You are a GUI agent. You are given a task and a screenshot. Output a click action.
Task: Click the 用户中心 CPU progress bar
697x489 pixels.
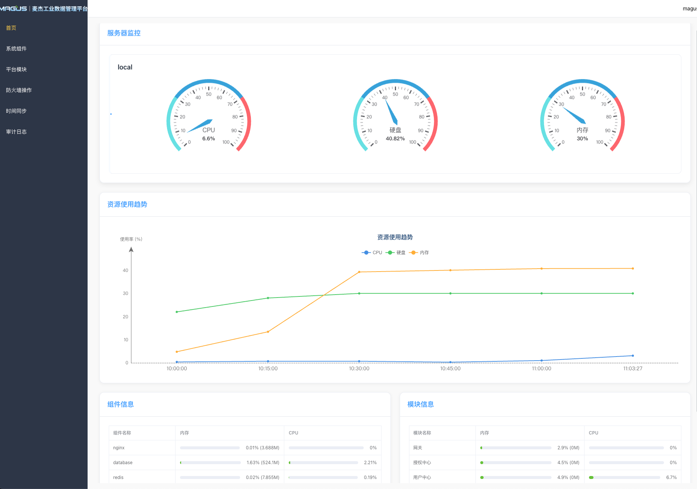[x=624, y=477]
